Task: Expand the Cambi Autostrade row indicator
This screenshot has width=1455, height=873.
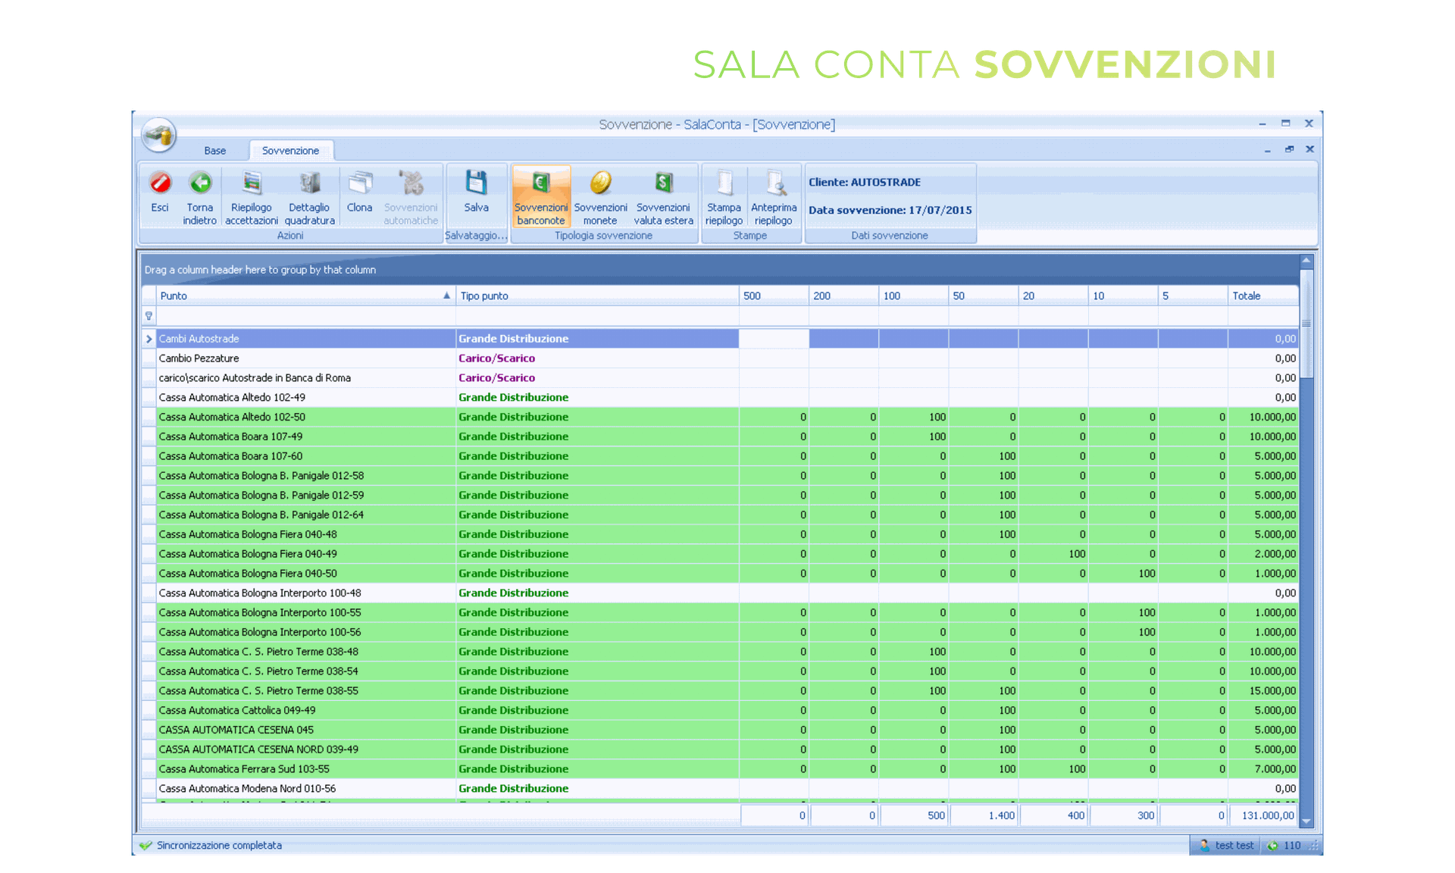Action: pyautogui.click(x=149, y=339)
